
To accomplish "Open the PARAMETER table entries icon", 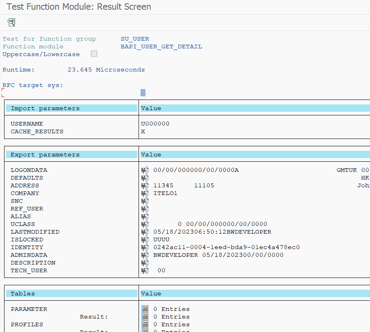I will 145,309.
